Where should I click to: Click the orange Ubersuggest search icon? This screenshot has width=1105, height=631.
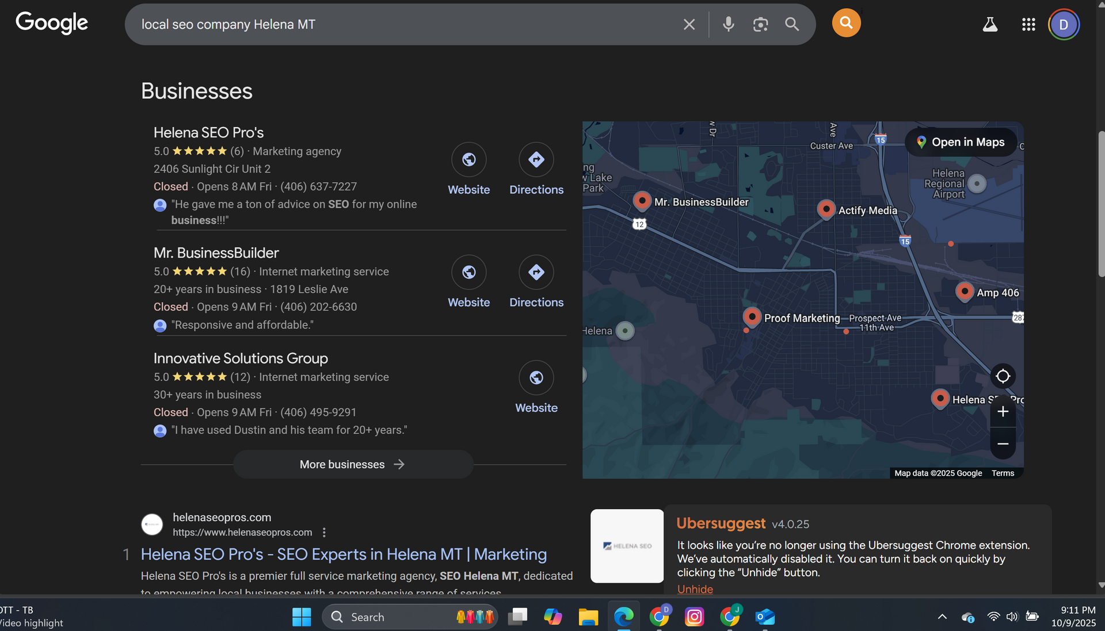846,23
